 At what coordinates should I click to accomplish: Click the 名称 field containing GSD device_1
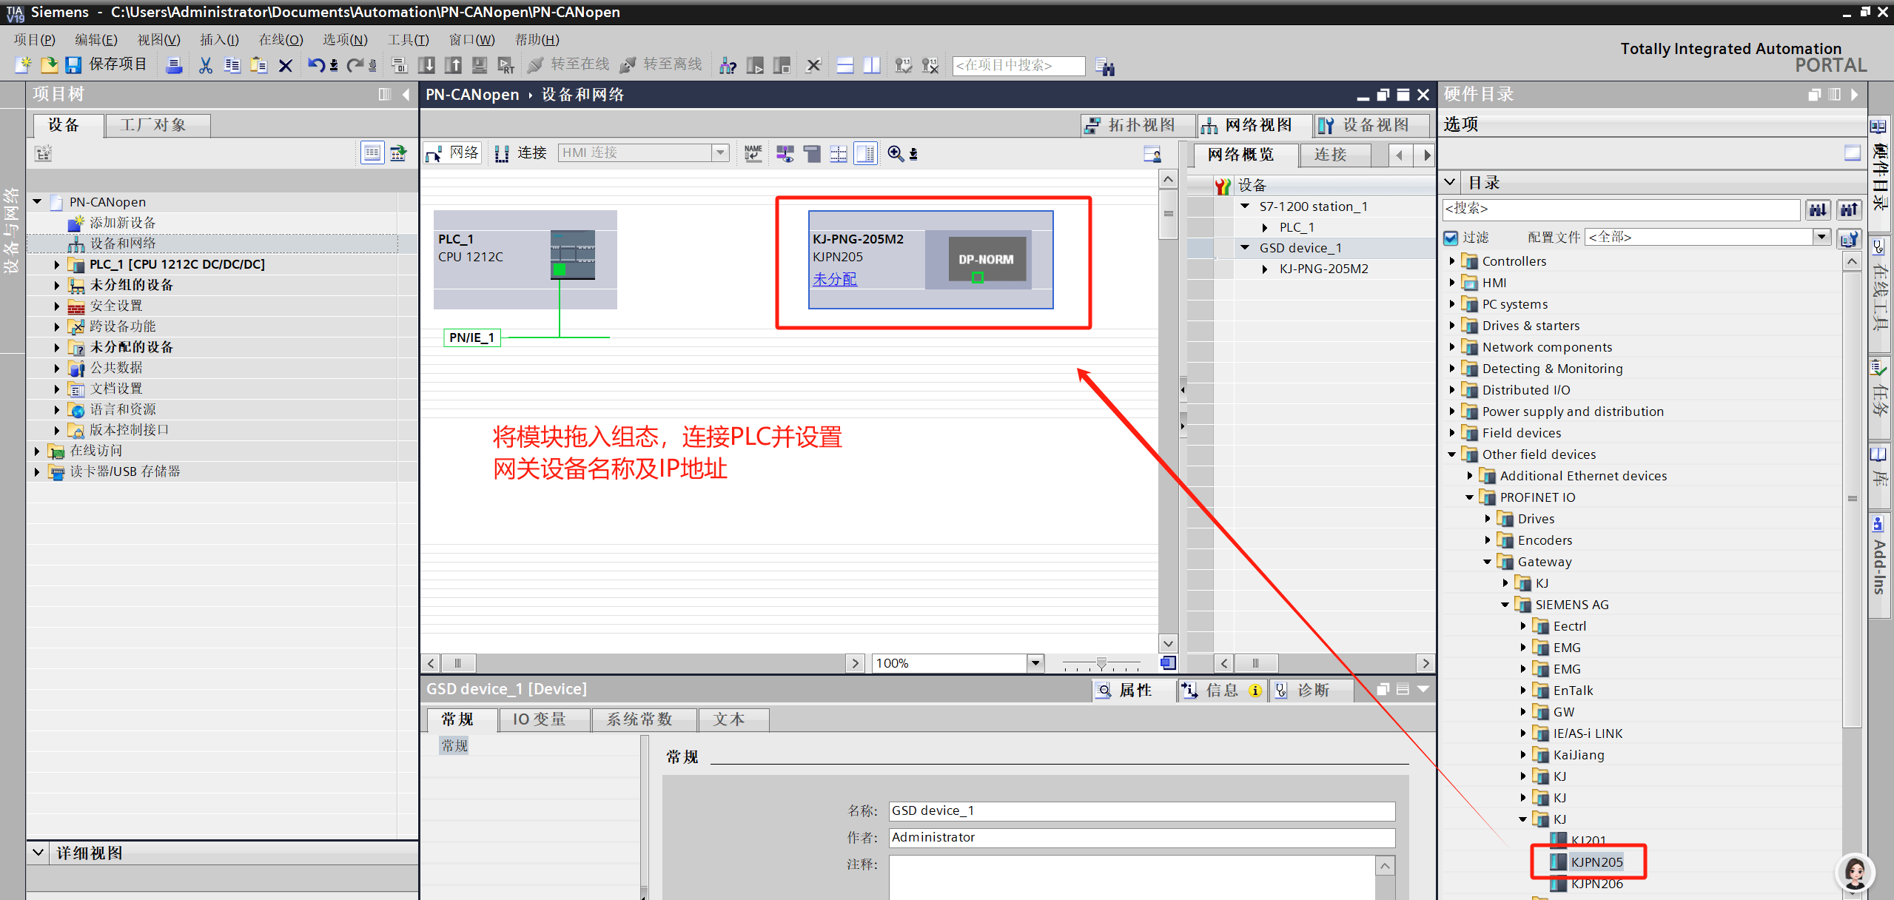1141,810
